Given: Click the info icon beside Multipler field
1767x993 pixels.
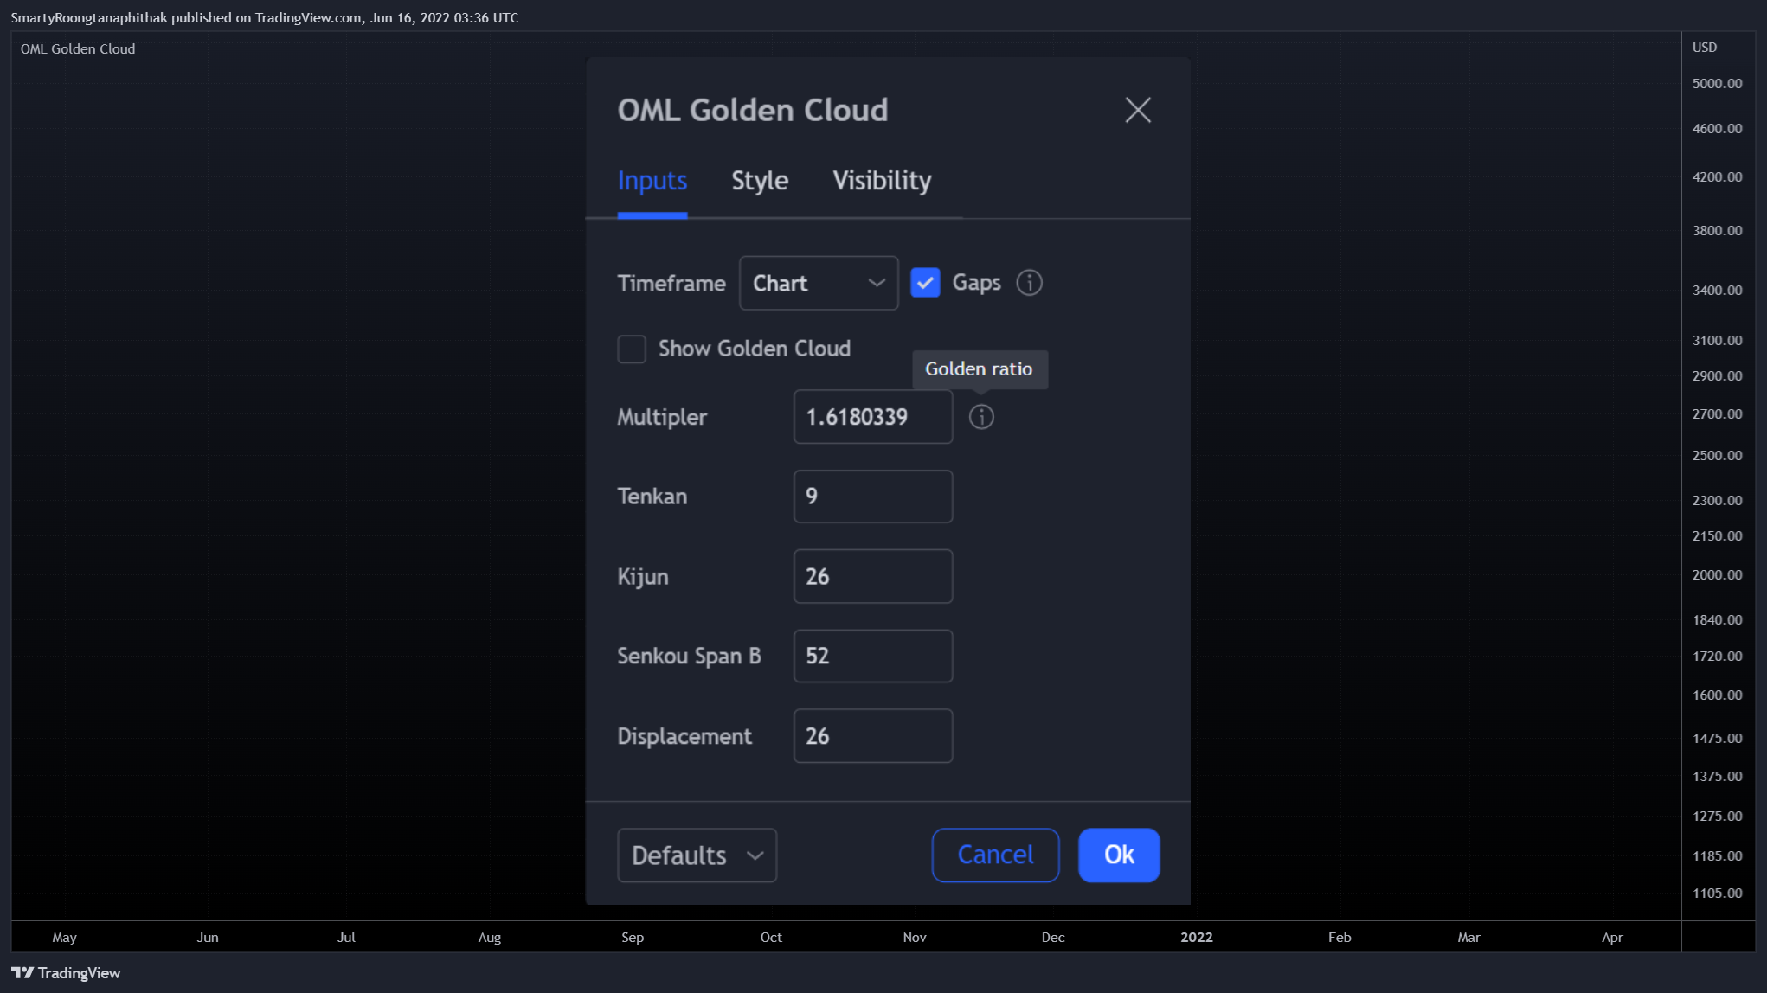Looking at the screenshot, I should pos(981,417).
